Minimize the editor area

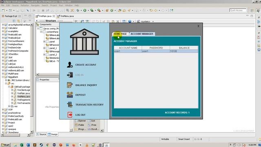click(248, 16)
